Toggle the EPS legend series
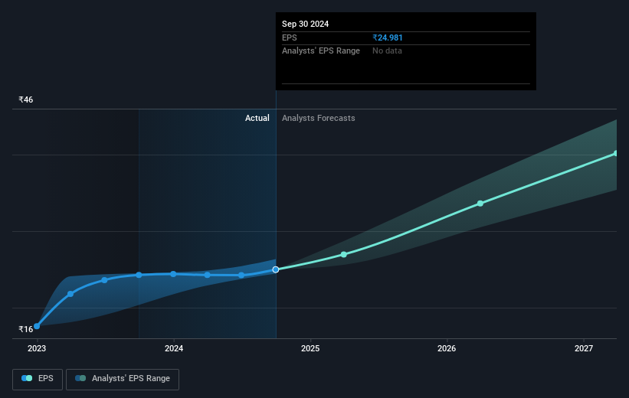 click(x=38, y=379)
